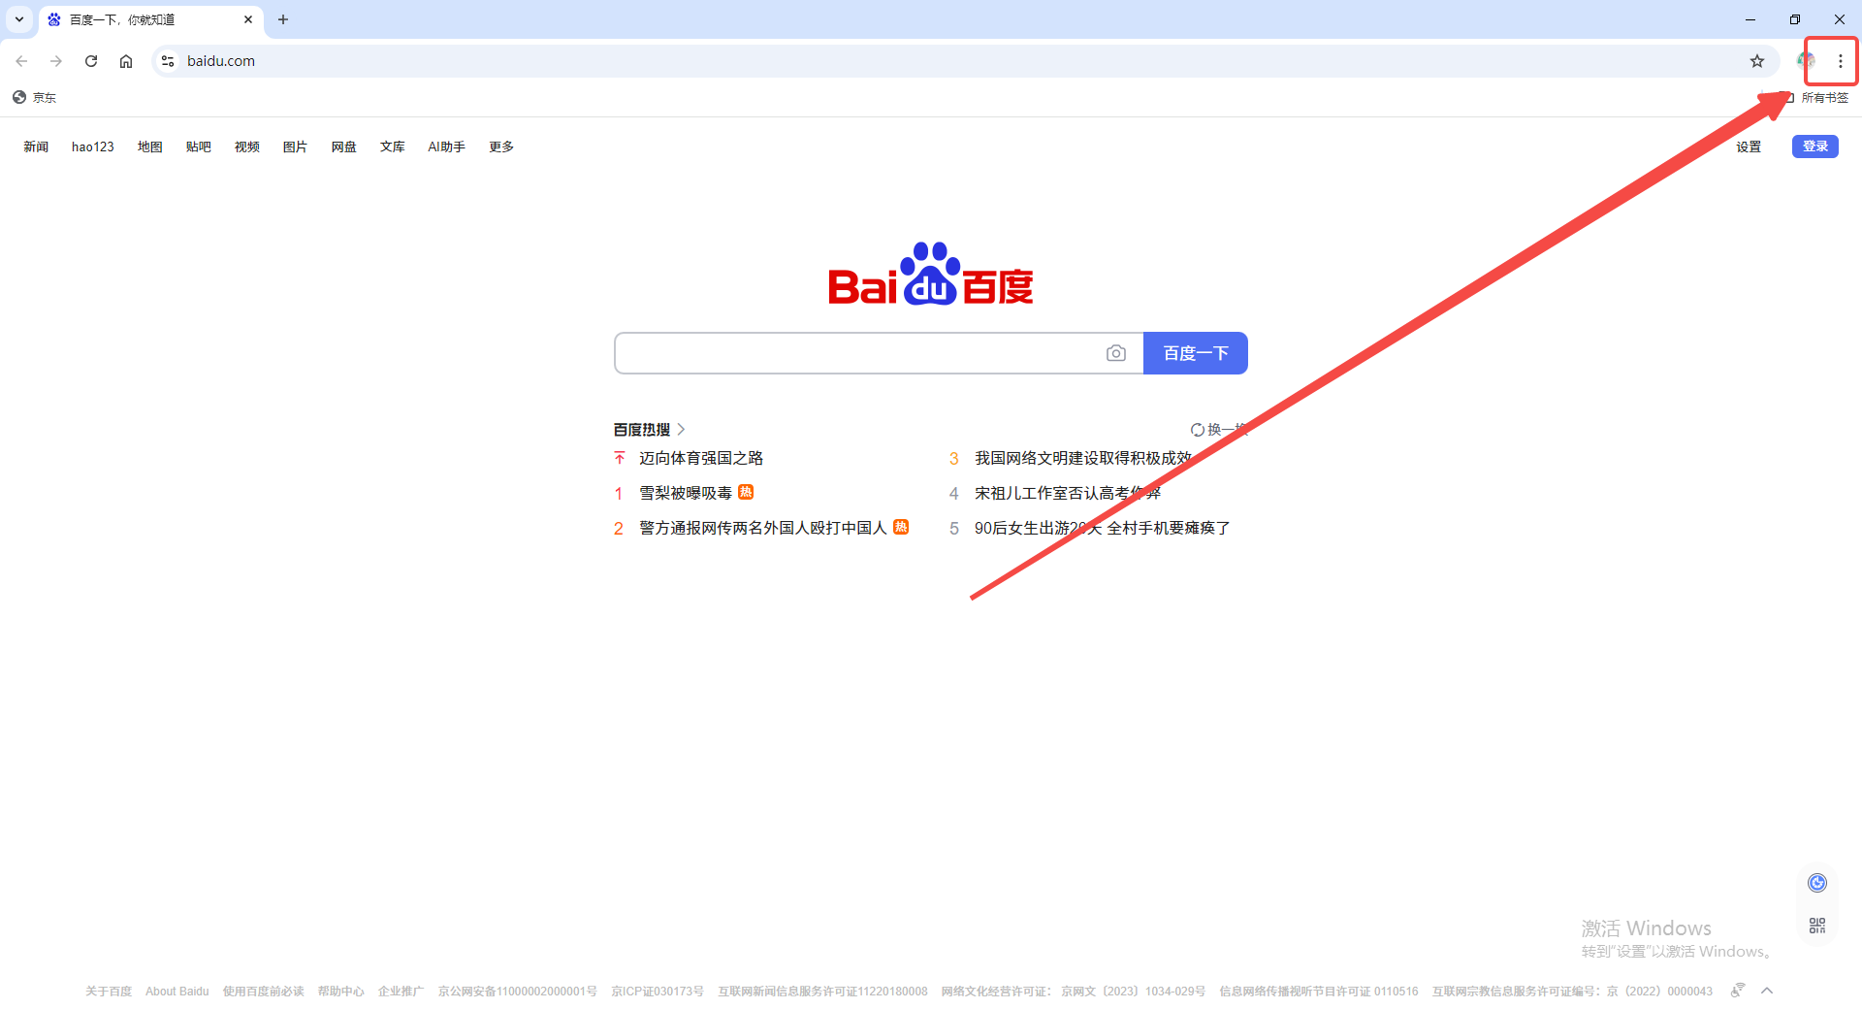Open the 所有书签 folder
Image resolution: width=1862 pixels, height=1009 pixels.
pos(1816,97)
